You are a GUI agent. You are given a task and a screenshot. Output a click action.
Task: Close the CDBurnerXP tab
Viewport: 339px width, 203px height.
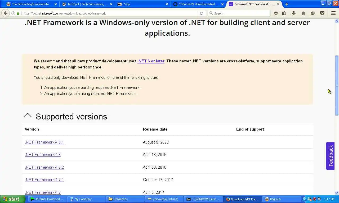click(222, 4)
